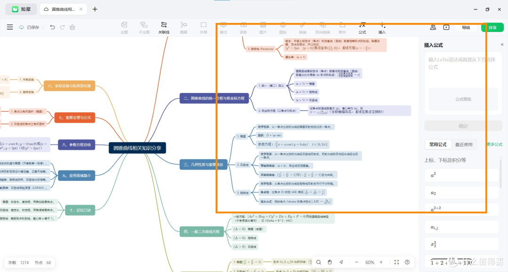Toggle the mouse mode icon in bottom toolbar
The width and height of the screenshot is (508, 272).
[x=330, y=262]
